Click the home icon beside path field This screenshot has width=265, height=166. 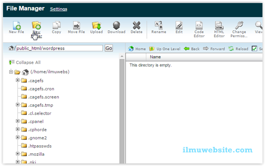[x=11, y=48]
